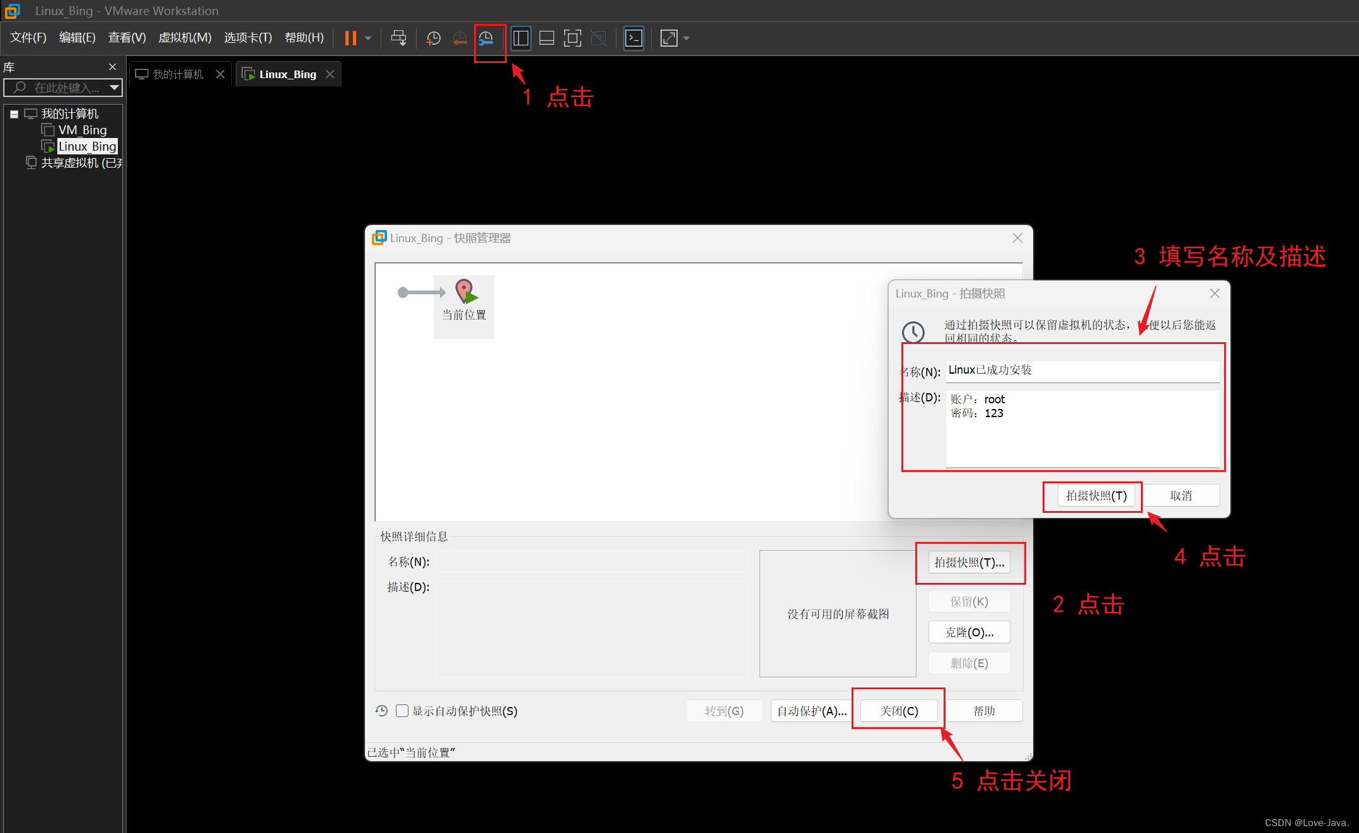Open the 虚拟机(M) menu
The height and width of the screenshot is (833, 1359).
pos(185,38)
